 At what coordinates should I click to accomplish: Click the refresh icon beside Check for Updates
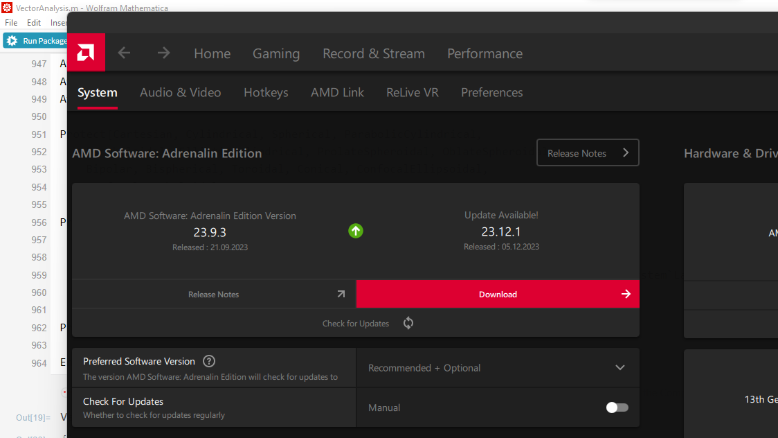[x=408, y=323]
